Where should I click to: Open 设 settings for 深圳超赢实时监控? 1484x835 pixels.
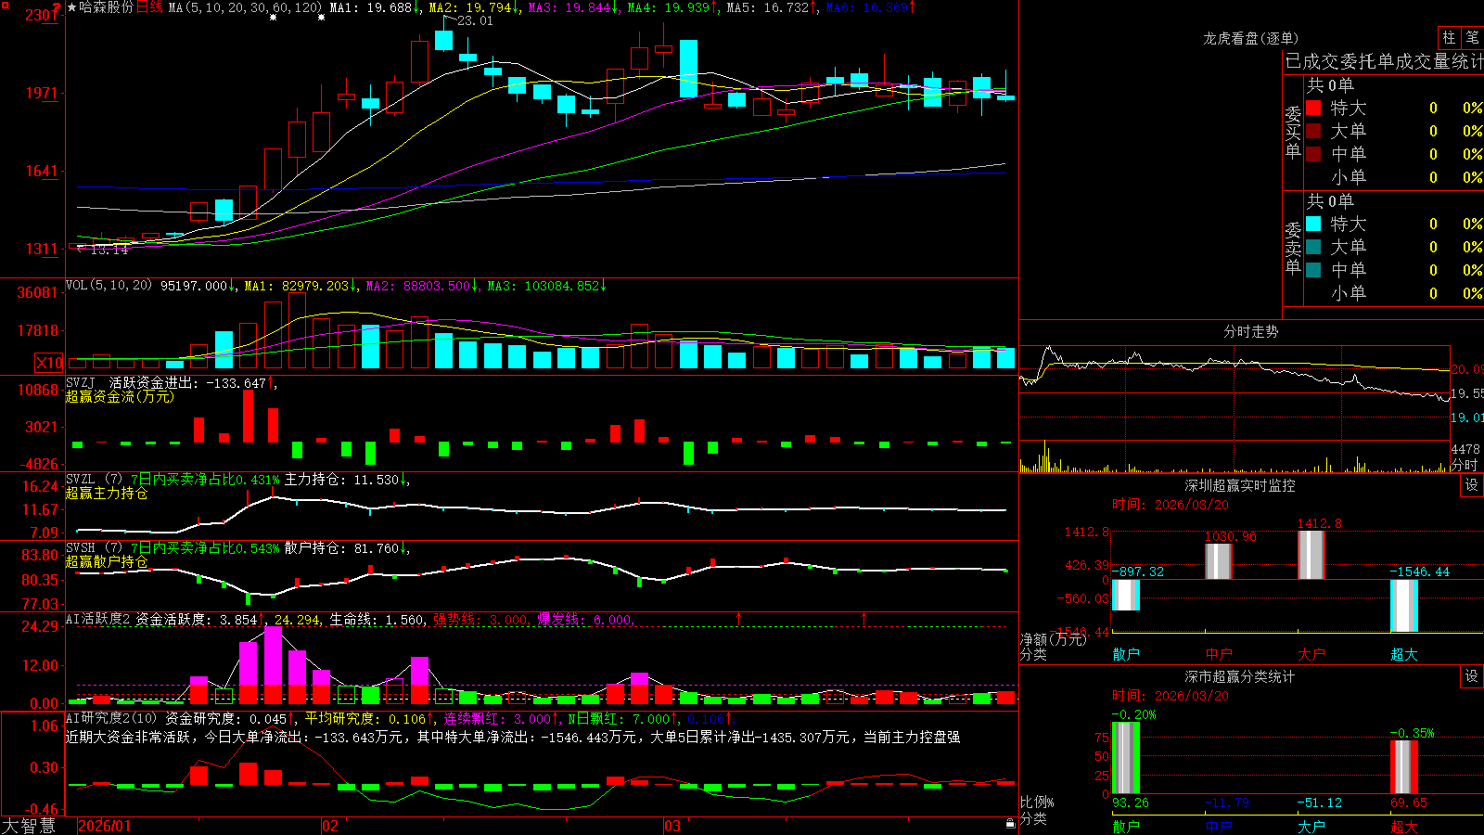tap(1472, 485)
